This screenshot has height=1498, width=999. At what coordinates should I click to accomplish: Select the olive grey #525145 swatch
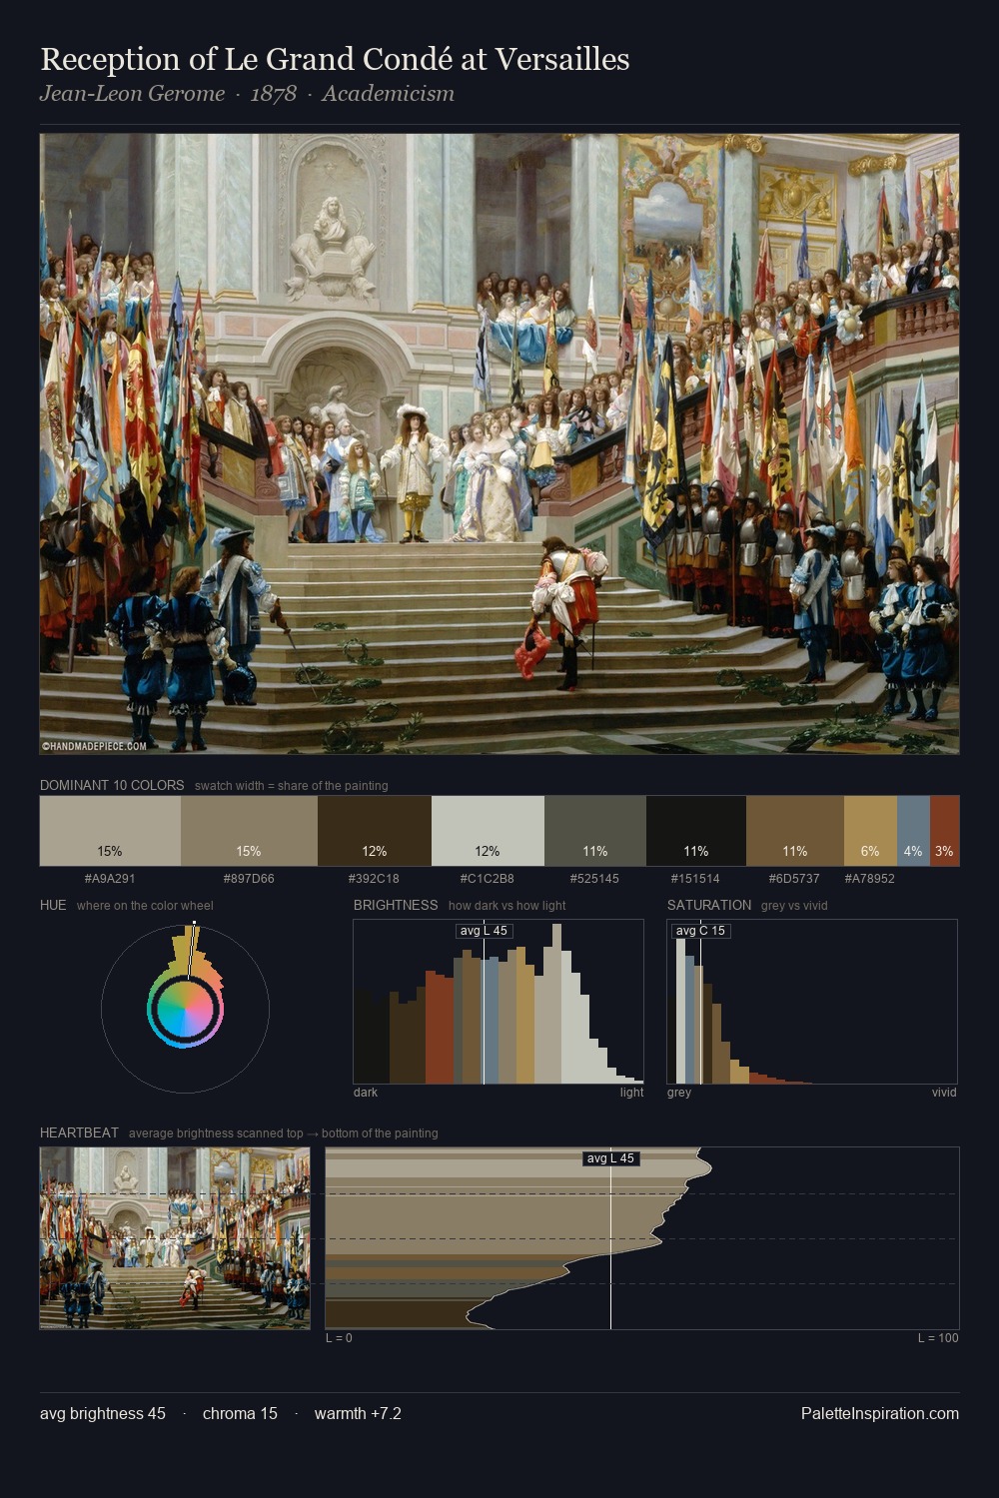tap(595, 831)
